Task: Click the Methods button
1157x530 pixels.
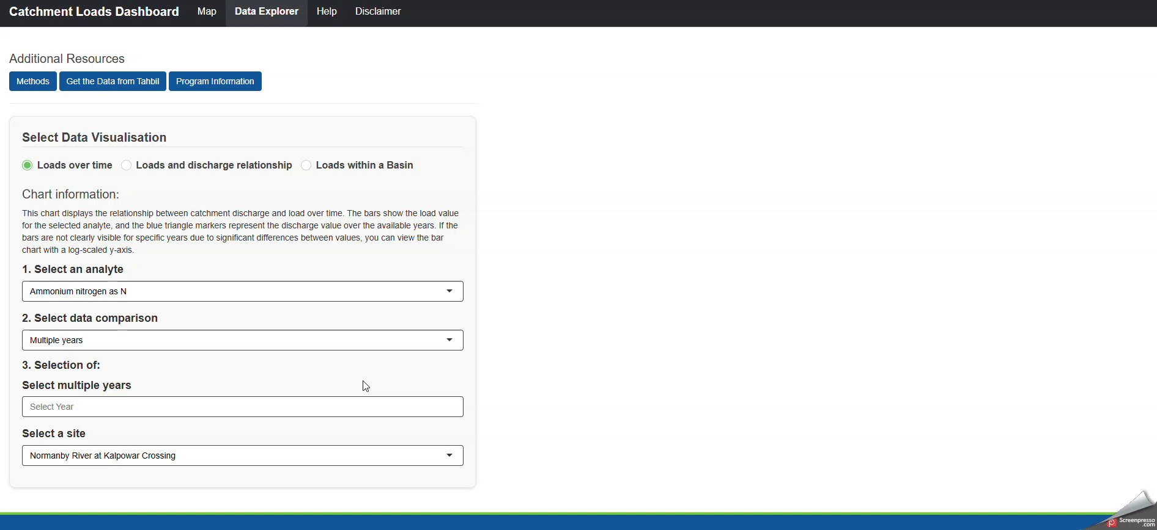Action: point(33,81)
